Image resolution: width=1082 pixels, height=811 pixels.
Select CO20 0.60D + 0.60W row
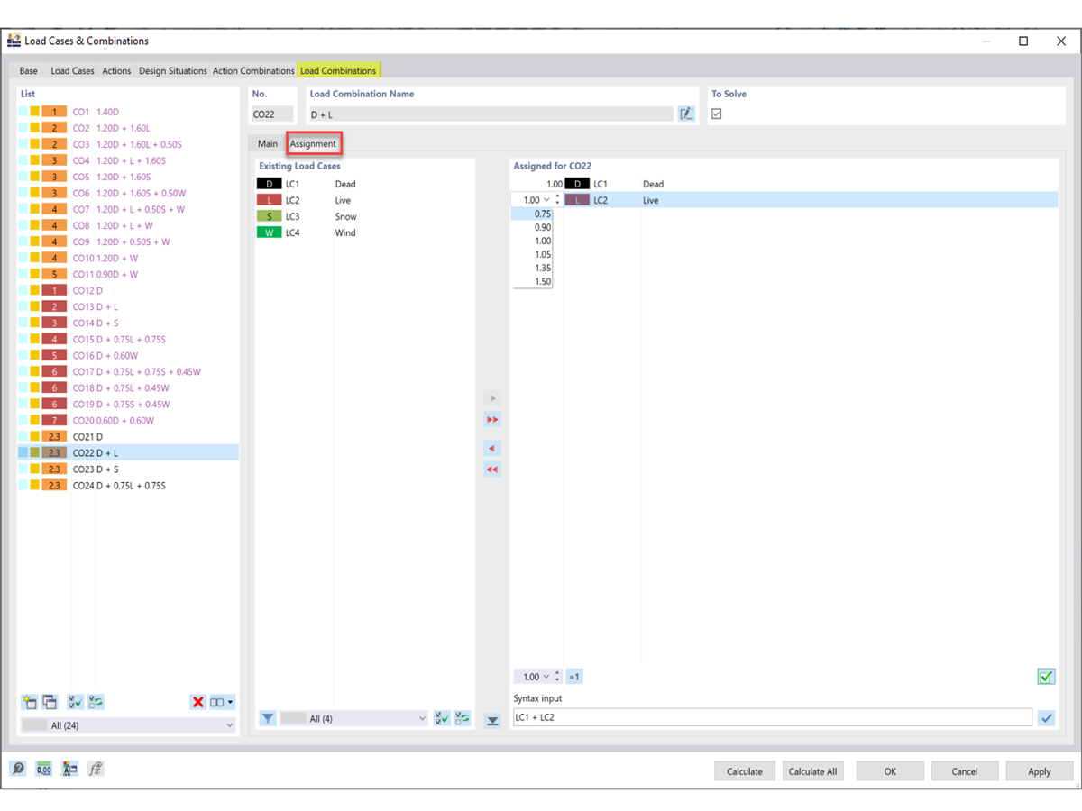(128, 420)
